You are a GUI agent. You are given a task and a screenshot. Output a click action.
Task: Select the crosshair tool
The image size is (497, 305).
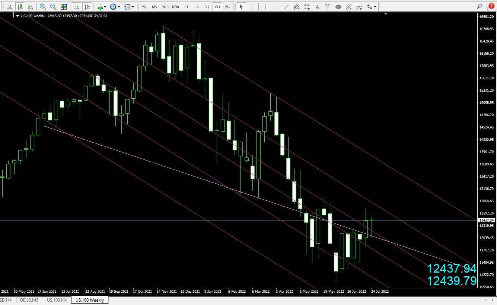tap(252, 7)
